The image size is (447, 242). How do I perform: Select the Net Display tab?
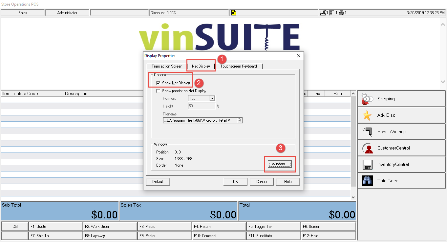click(x=201, y=66)
